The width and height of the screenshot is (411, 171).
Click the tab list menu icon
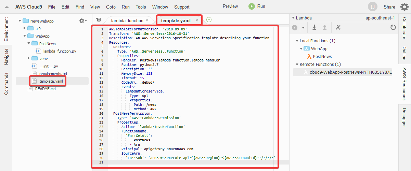click(x=99, y=20)
